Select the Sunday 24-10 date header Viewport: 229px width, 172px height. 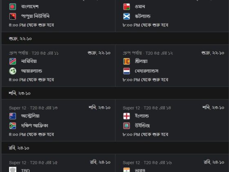[x=115, y=148]
